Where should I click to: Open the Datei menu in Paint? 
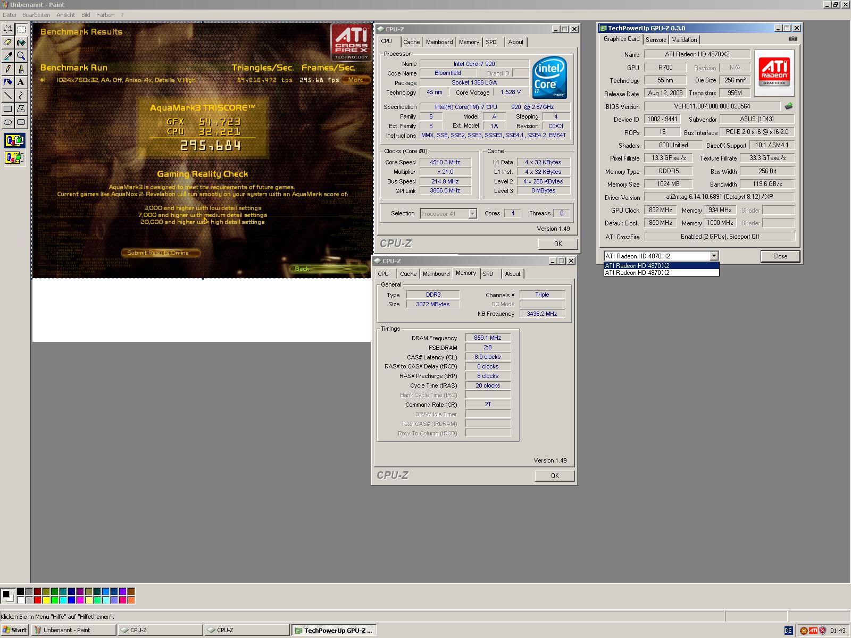(10, 15)
